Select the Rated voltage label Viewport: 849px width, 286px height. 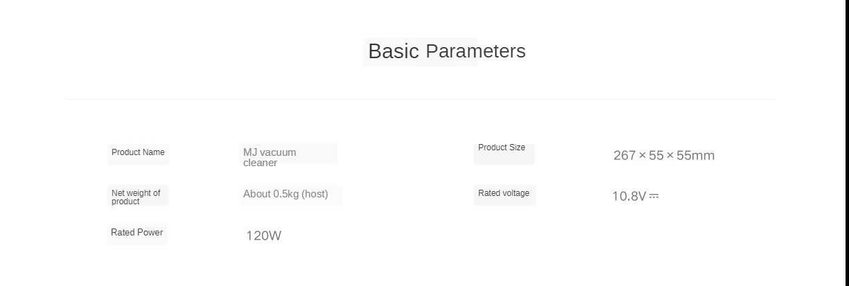504,193
